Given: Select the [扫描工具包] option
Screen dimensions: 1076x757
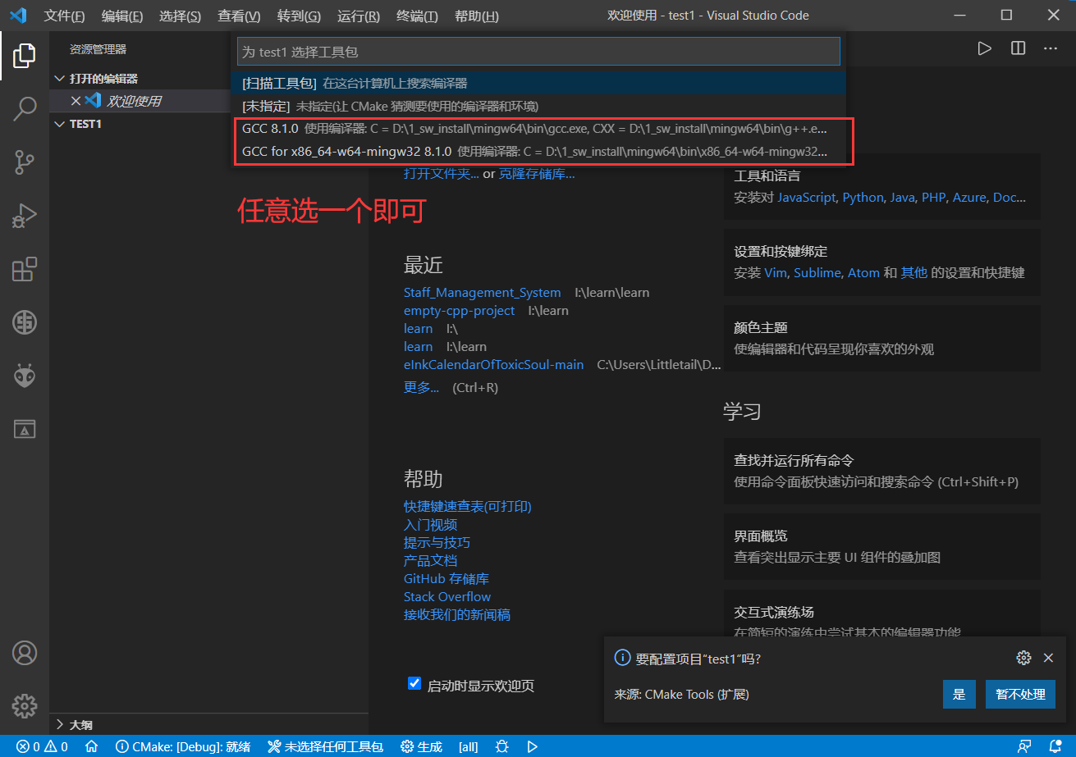Looking at the screenshot, I should (x=539, y=83).
